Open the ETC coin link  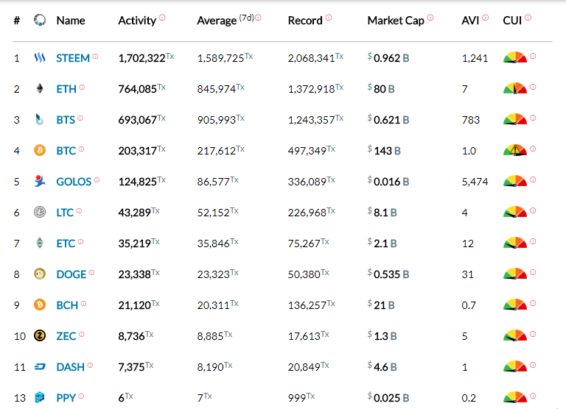(x=66, y=243)
